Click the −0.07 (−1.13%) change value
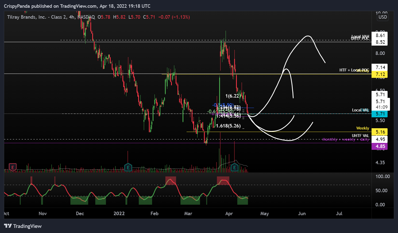 (x=174, y=17)
